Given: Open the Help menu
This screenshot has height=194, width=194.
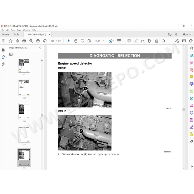Looking at the screenshot, I should (x=34, y=30).
